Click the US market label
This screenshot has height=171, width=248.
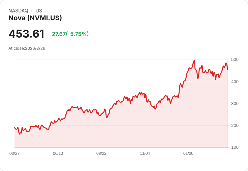click(39, 11)
